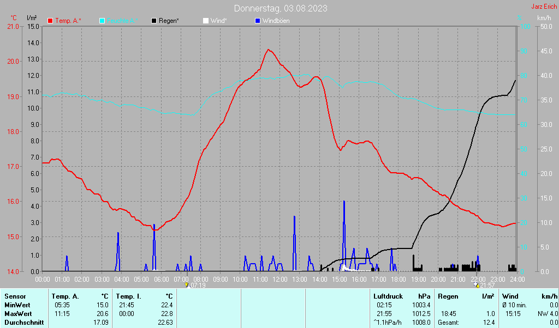Click the '1012.5' pressure maximum value
The height and width of the screenshot is (328, 559).
coord(421,314)
